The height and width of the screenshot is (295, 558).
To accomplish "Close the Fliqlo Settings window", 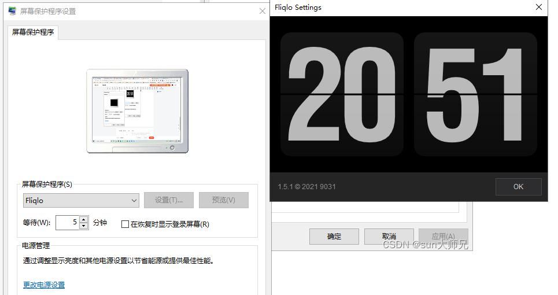I will click(x=539, y=7).
